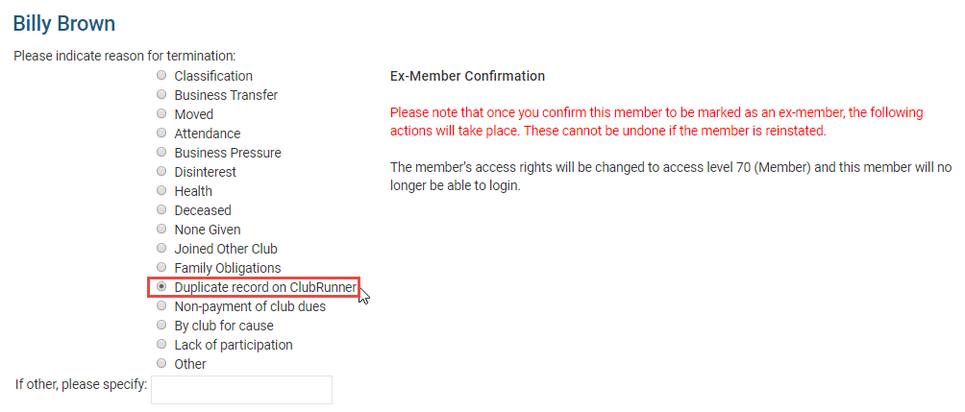Select the Other termination reason
Image resolution: width=965 pixels, height=412 pixels.
coord(161,364)
